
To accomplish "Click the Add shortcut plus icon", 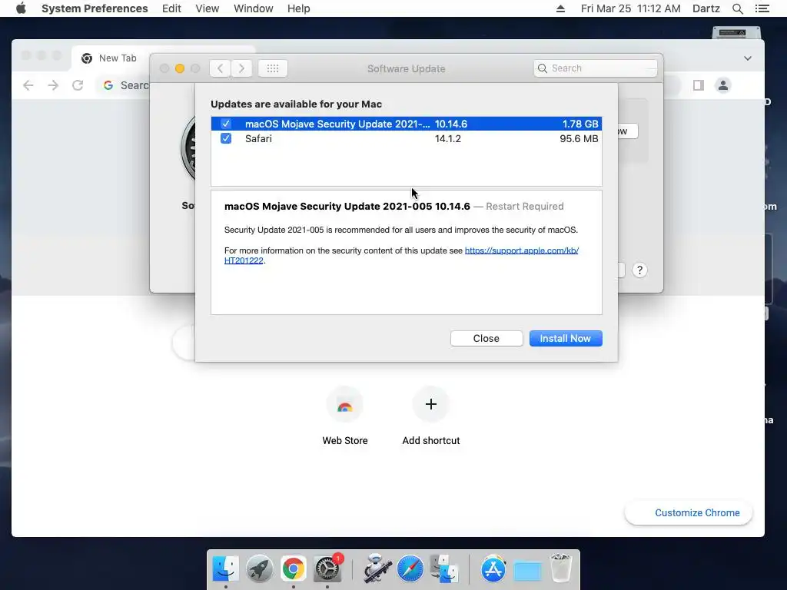I will tap(430, 404).
